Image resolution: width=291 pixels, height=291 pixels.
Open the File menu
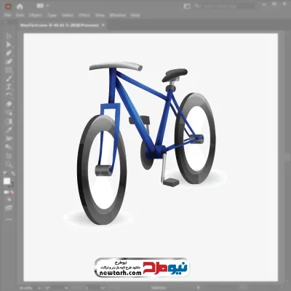(x=7, y=15)
